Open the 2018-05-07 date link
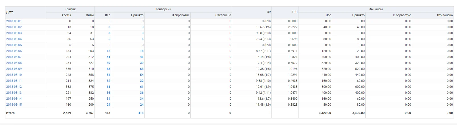This screenshot has width=457, height=125. [x=14, y=57]
